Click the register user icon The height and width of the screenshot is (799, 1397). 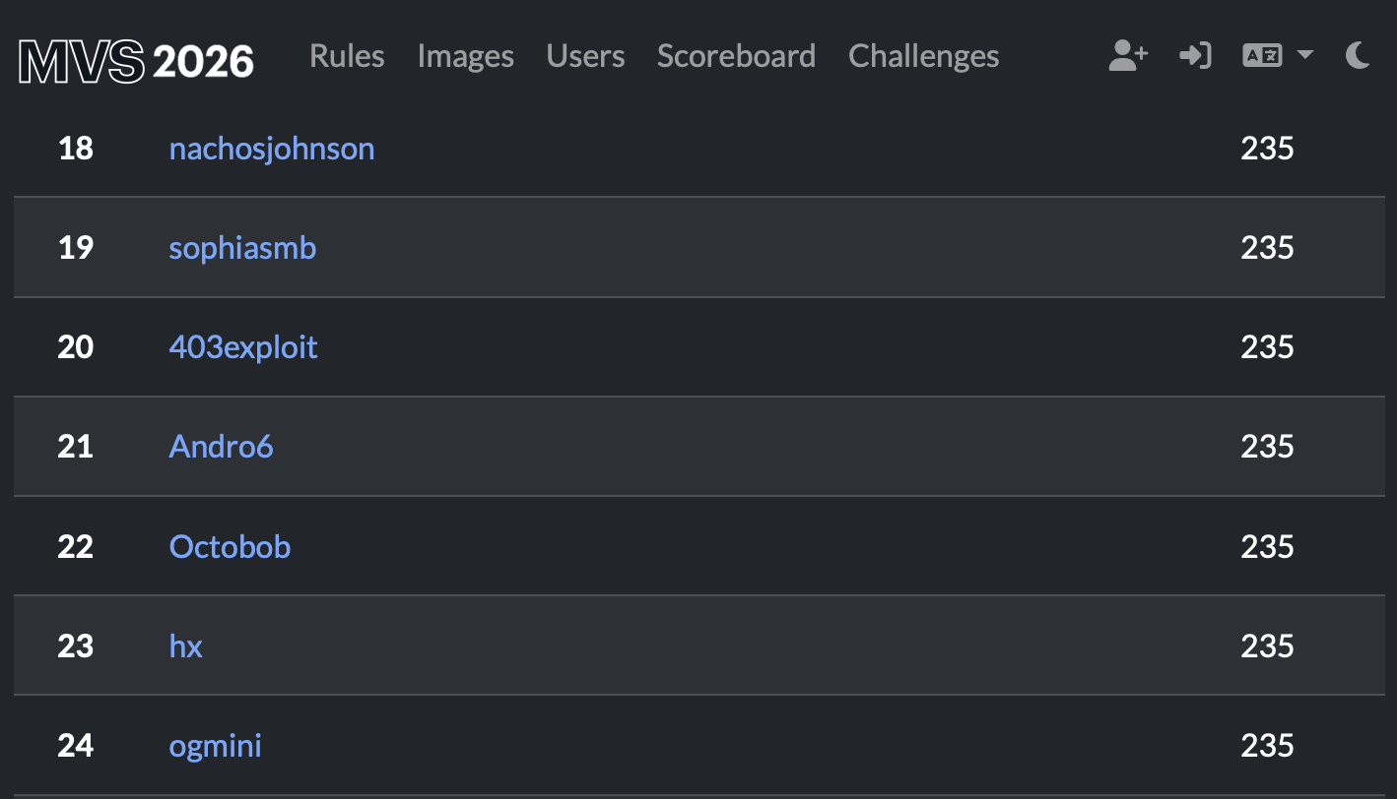click(x=1127, y=56)
